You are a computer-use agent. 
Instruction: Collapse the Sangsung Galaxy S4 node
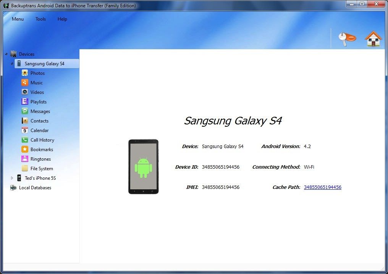tap(12, 64)
